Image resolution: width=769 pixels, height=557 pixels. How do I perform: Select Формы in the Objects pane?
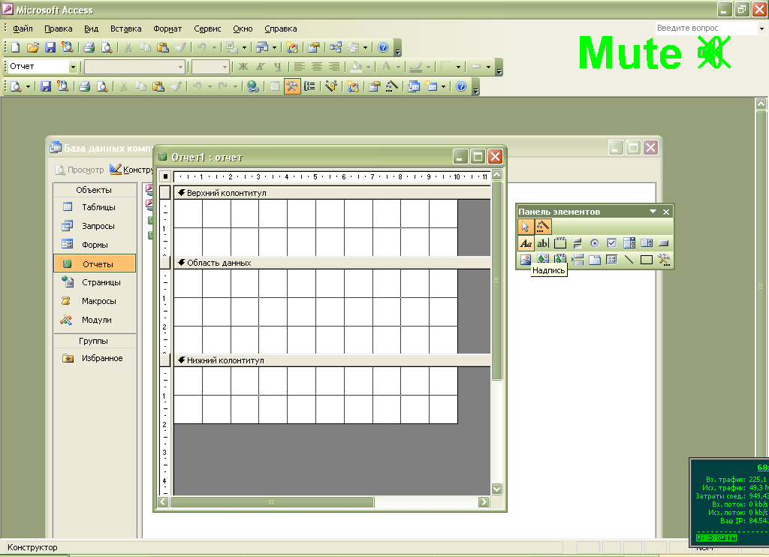click(x=95, y=245)
